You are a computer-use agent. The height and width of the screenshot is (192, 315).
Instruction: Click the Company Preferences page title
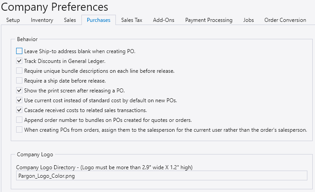tap(55, 7)
